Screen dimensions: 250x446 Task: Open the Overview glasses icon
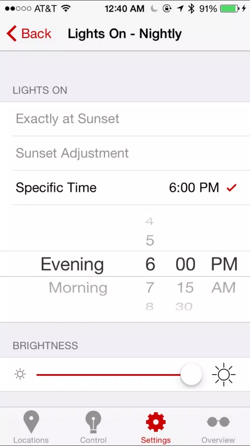coord(218,422)
